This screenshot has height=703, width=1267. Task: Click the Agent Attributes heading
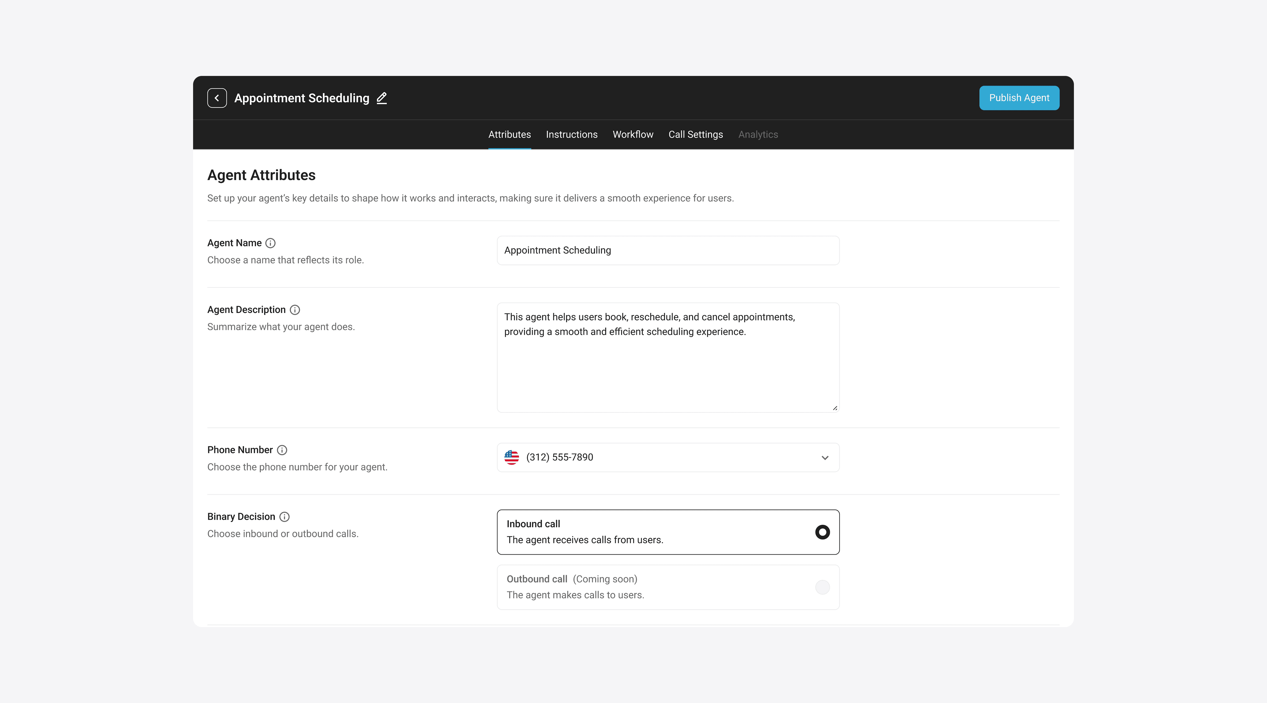pyautogui.click(x=261, y=175)
